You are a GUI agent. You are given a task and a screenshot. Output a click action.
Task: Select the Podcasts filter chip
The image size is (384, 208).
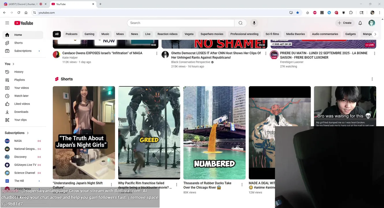71,34
